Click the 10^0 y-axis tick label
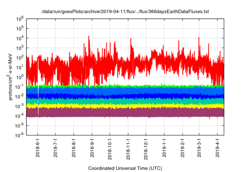Viewport: 247px width, 172px height. [20, 77]
